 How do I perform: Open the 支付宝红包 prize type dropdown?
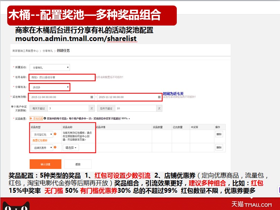point(42,134)
